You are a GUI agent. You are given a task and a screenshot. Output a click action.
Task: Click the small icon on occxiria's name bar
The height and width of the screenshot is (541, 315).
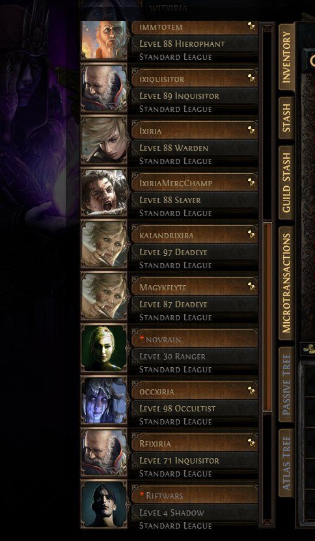[x=251, y=391]
